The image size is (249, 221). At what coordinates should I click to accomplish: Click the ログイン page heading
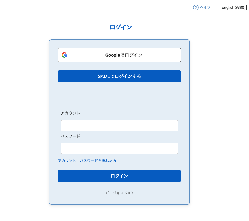coord(121,27)
